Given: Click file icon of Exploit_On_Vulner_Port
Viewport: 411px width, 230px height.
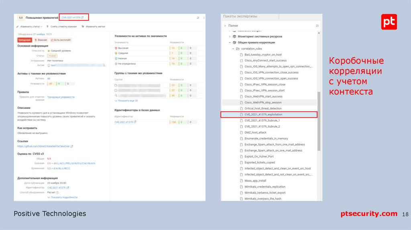Looking at the screenshot, I should (241, 157).
